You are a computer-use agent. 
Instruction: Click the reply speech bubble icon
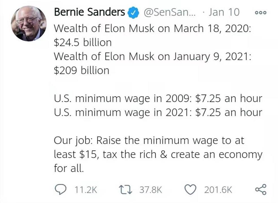[x=59, y=189]
